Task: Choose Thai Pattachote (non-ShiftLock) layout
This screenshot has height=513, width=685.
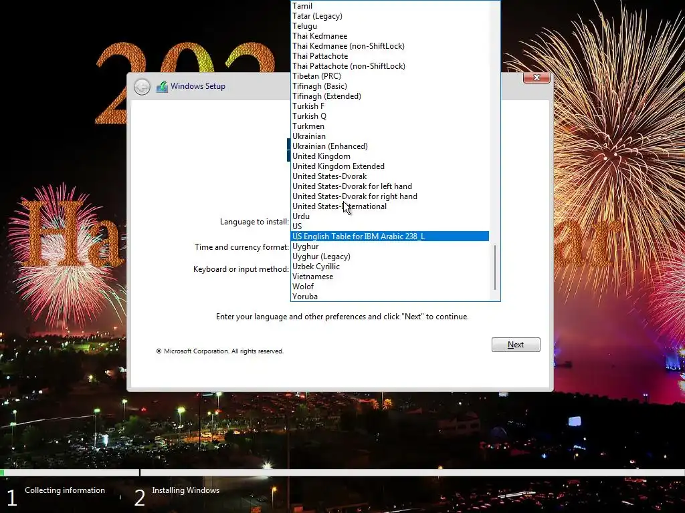Action: pyautogui.click(x=390, y=66)
